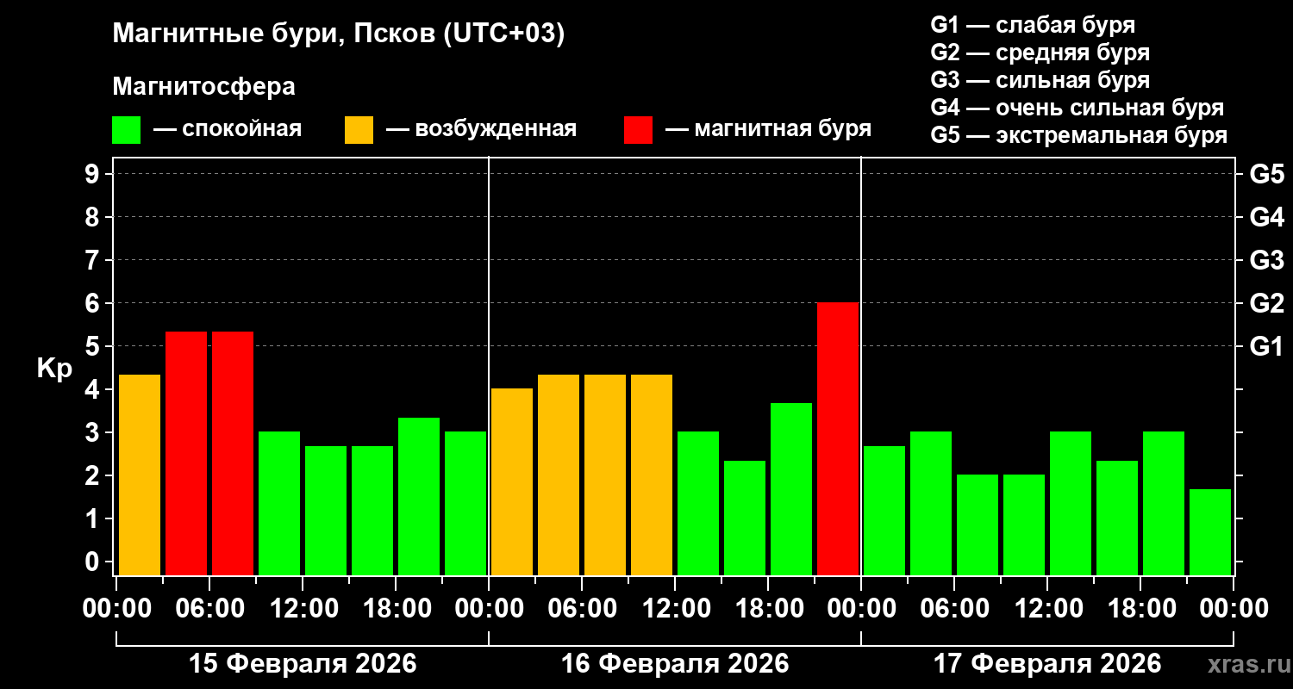Choose the 17 Feb 12:00–15:00 green bar
The image size is (1293, 689).
click(1071, 503)
